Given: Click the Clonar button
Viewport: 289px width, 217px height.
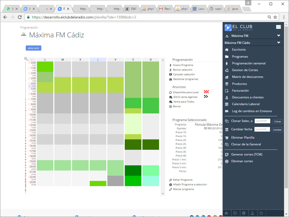Looking at the screenshot, I should (278, 121).
